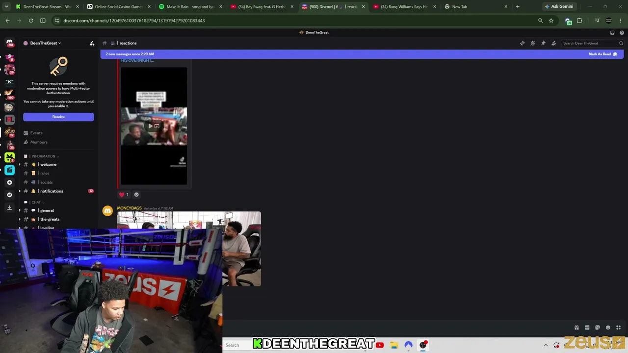Open a new Chrome tab with plus button
This screenshot has height=353, width=628.
tap(518, 7)
